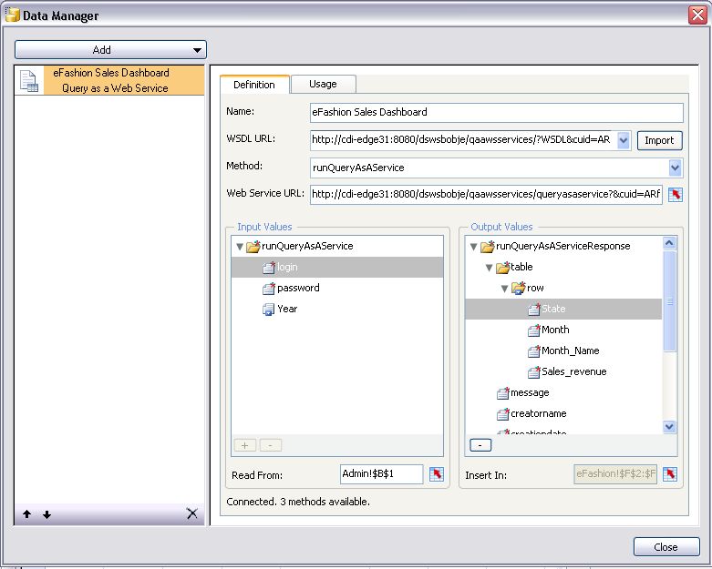
Task: Select the login input value
Action: pyautogui.click(x=337, y=268)
